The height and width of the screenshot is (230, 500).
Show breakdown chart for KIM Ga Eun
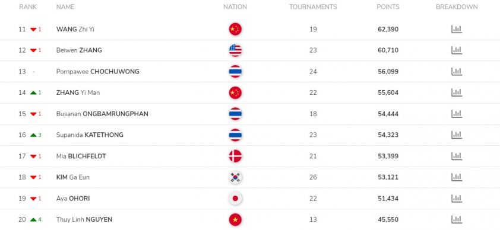pos(457,177)
